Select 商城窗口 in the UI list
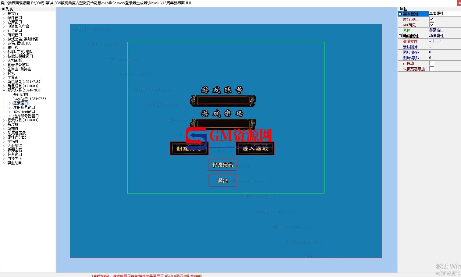 (x=15, y=35)
